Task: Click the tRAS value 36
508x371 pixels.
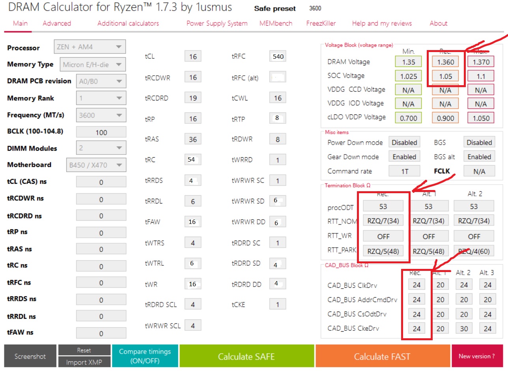Action: 193,140
